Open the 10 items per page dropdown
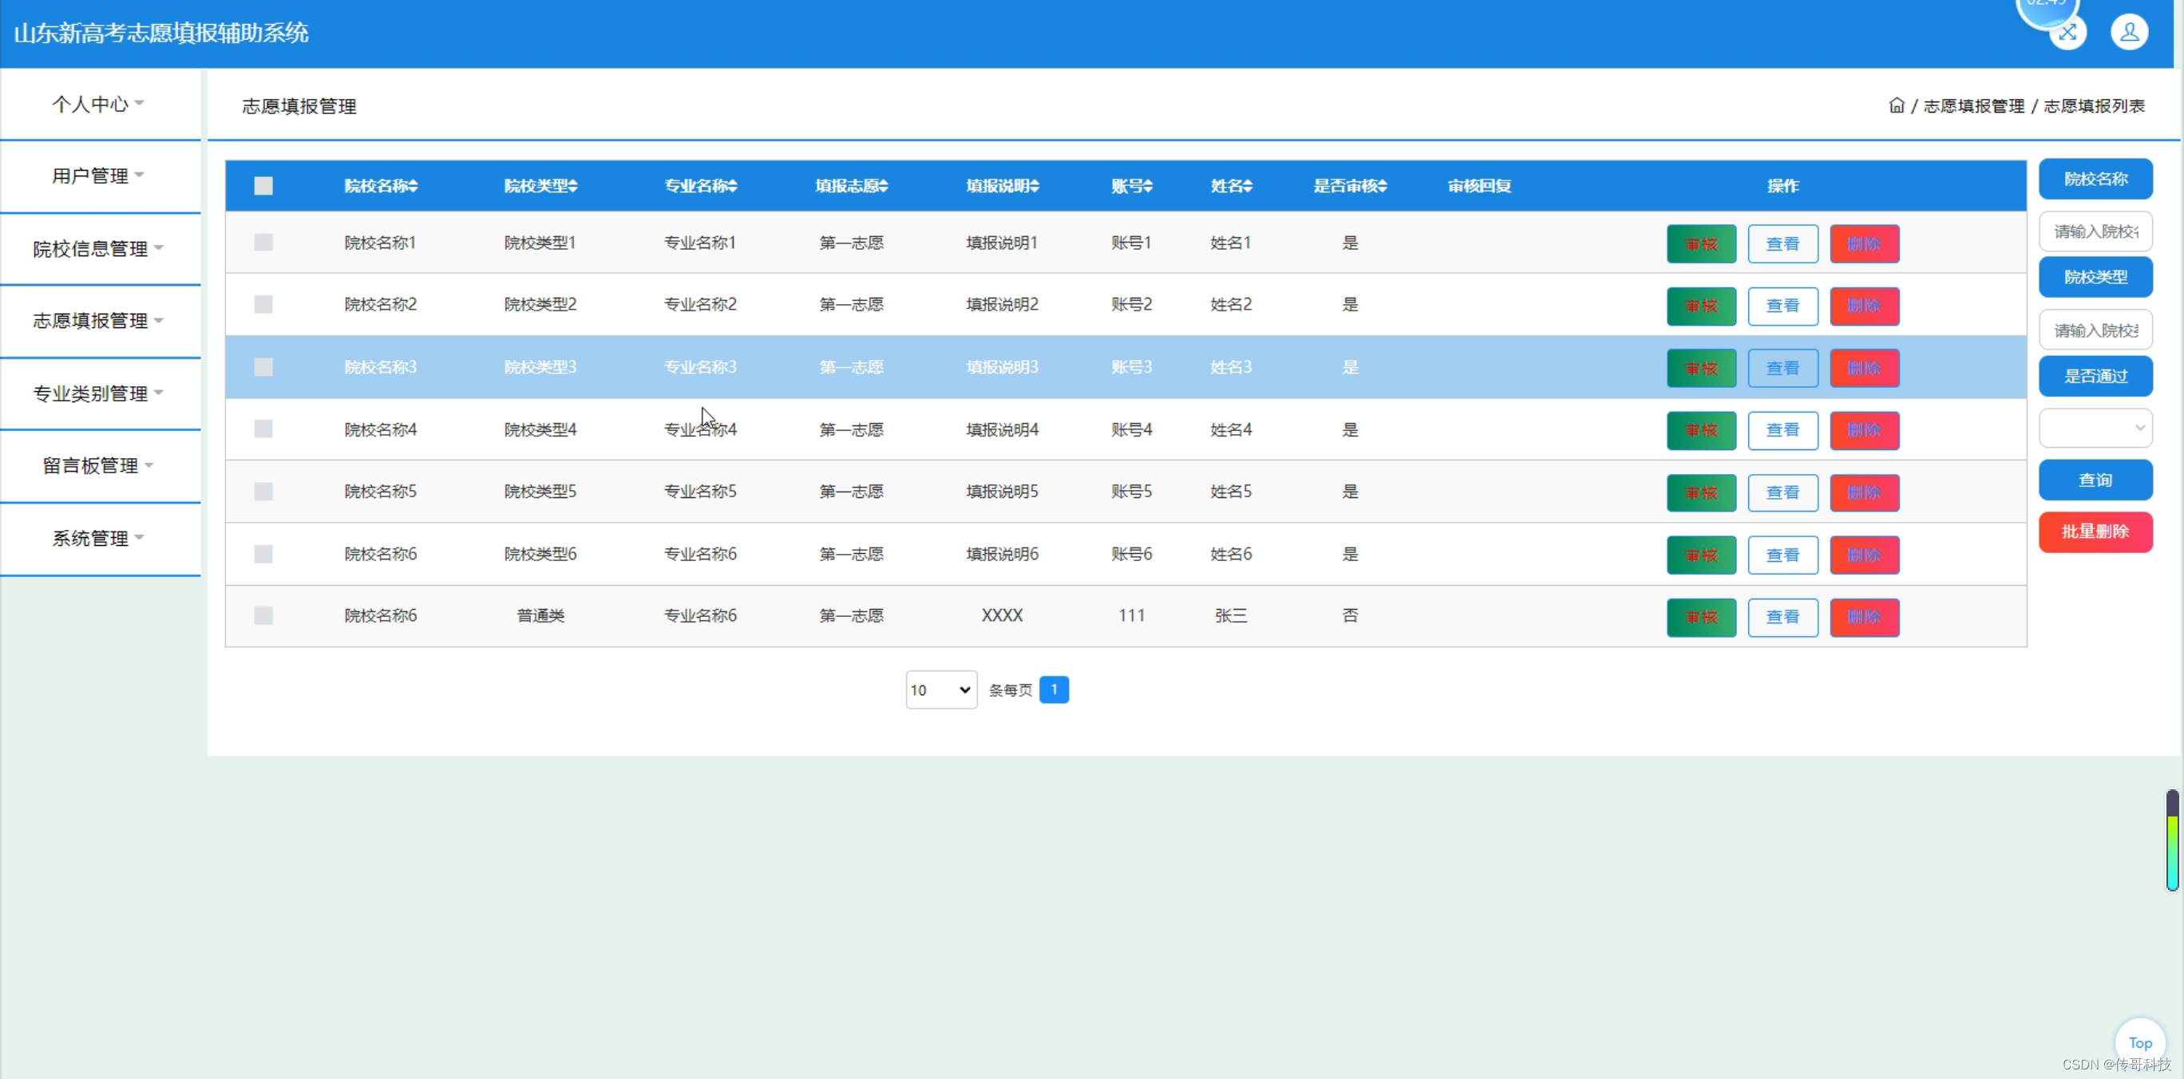This screenshot has width=2184, height=1079. point(940,690)
